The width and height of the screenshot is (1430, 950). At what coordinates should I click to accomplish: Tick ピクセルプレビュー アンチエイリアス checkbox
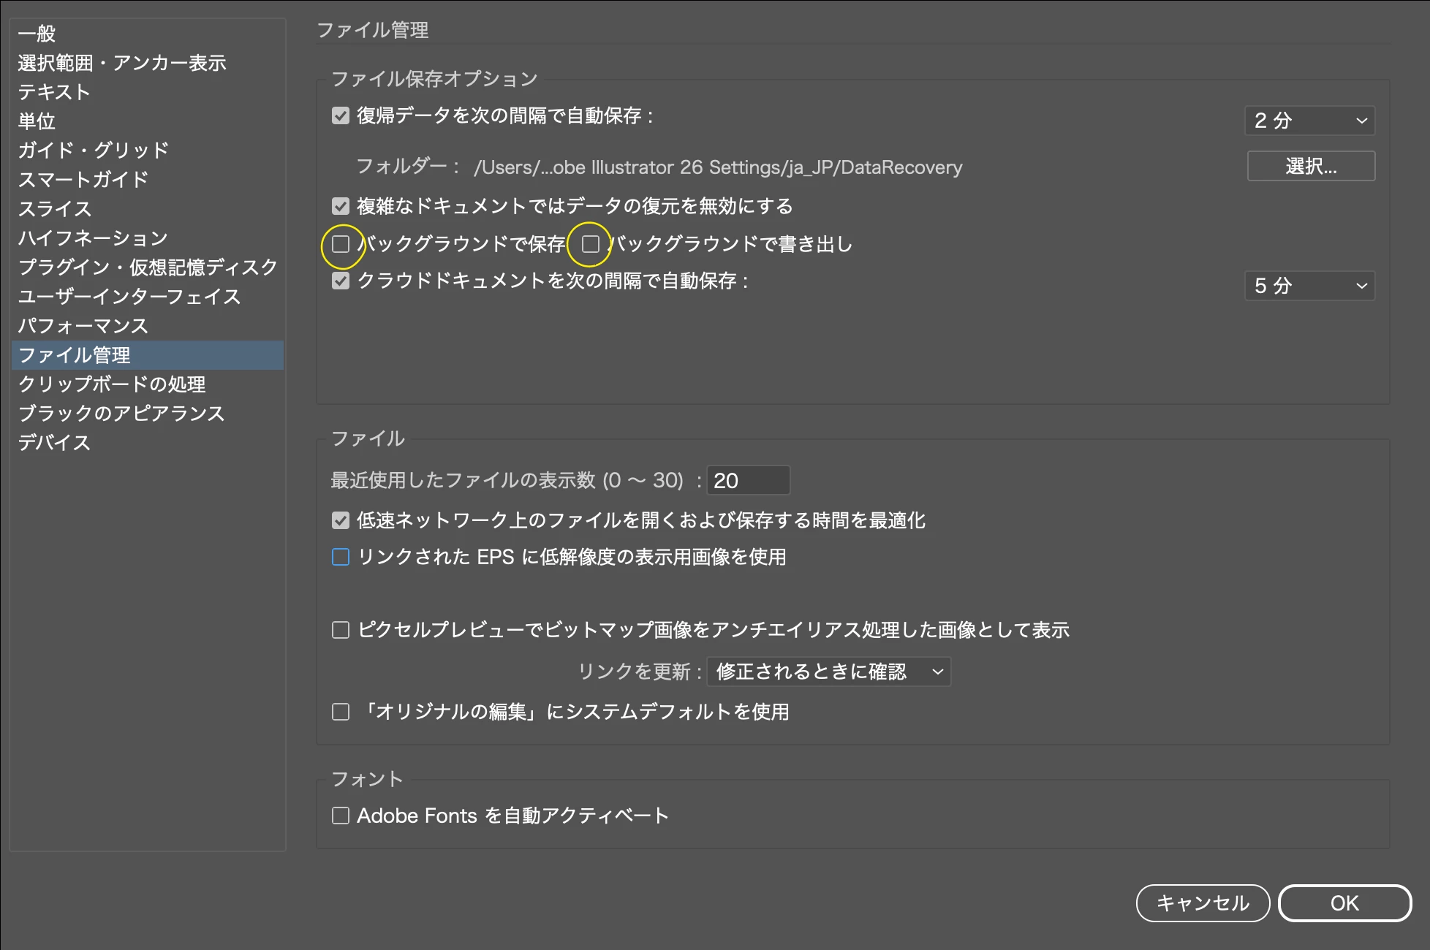[341, 630]
